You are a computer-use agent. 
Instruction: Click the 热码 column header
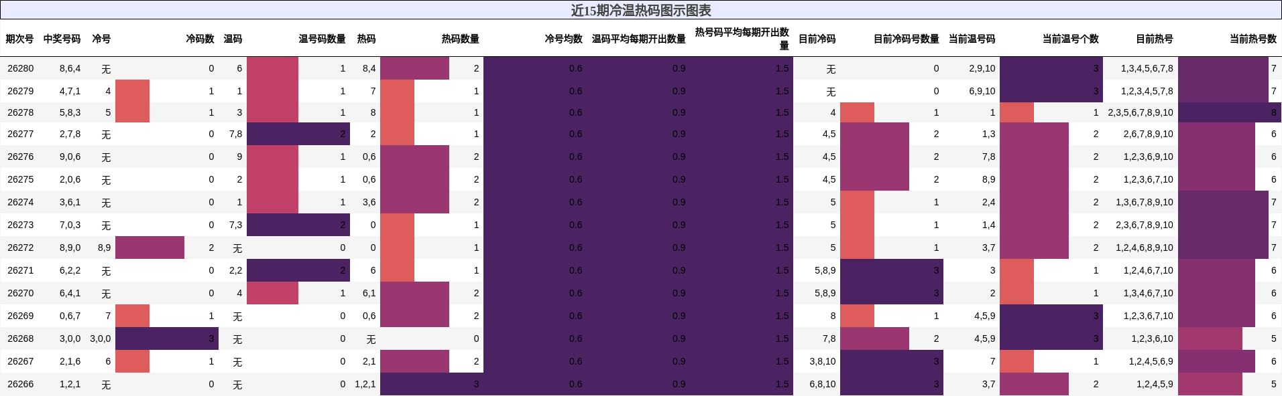(x=366, y=39)
